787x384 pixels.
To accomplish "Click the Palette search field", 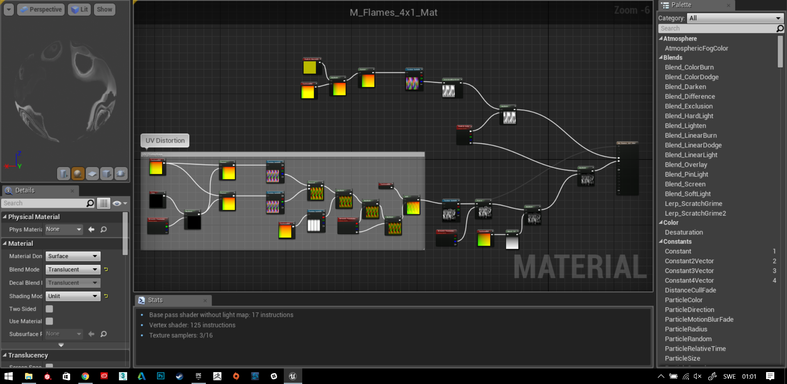I will pos(717,28).
